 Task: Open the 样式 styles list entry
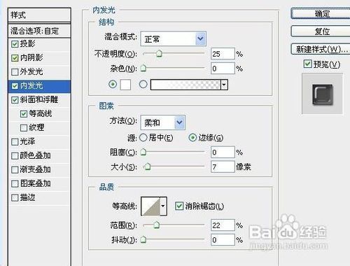39,15
